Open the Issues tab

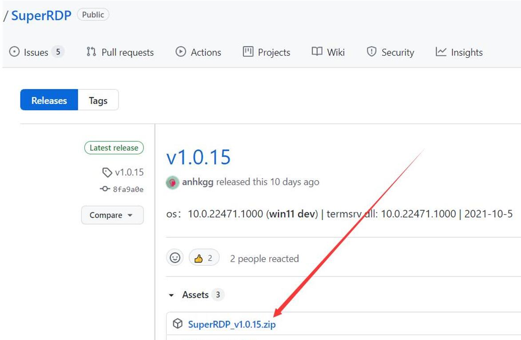[x=36, y=52]
